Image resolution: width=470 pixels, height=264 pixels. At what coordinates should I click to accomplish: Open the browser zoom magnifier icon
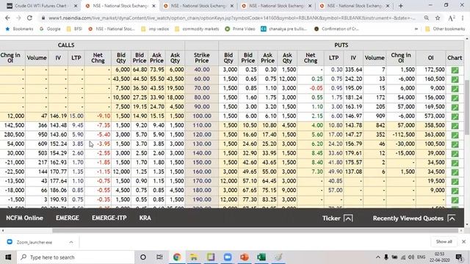click(426, 18)
